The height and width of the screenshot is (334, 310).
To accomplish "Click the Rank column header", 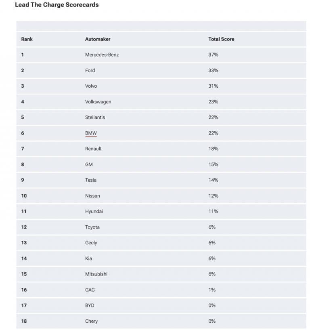I will (27, 39).
